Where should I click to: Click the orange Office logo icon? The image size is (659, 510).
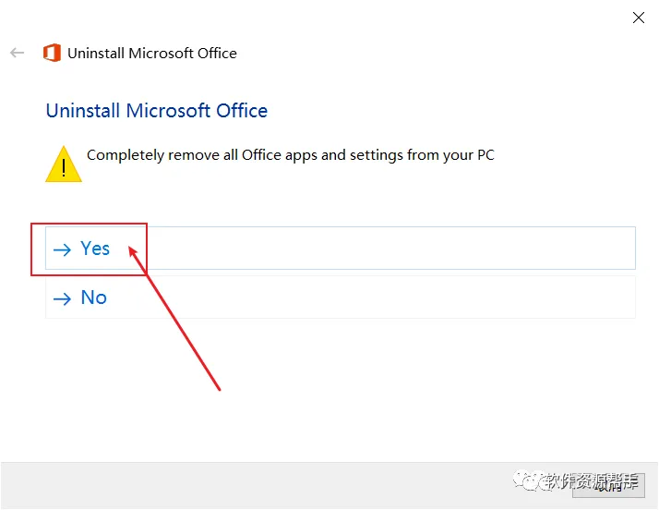tap(52, 53)
